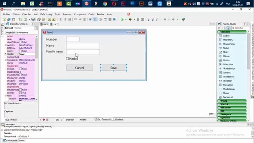This screenshot has height=143, width=254.
Task: Select the TRadioButton component in palette
Action: (x=229, y=69)
